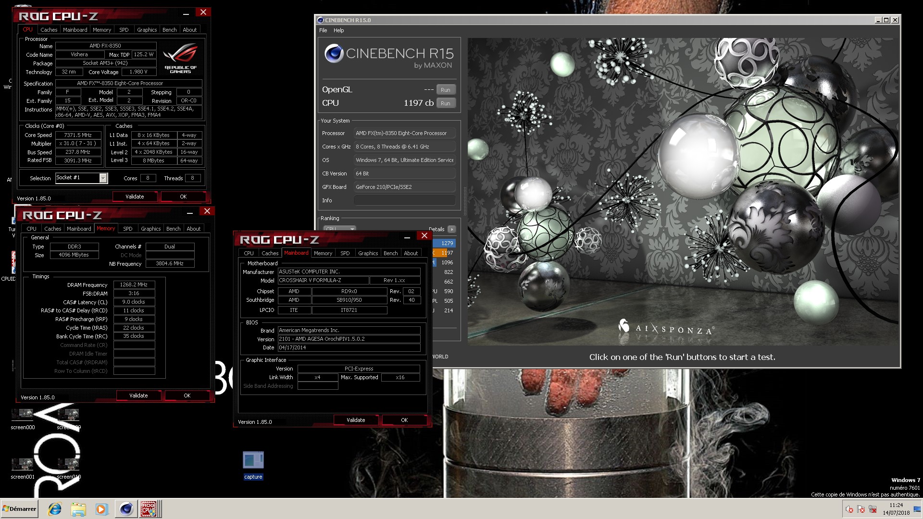Open About tab in Mainboard CPU-Z window
The image size is (923, 519).
click(x=411, y=253)
